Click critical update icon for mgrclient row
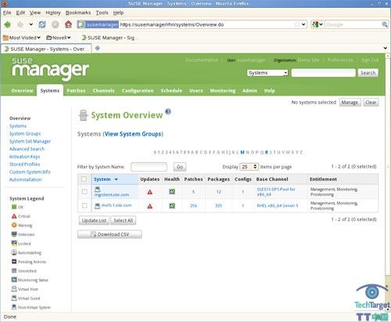The width and height of the screenshot is (391, 322). [x=150, y=192]
